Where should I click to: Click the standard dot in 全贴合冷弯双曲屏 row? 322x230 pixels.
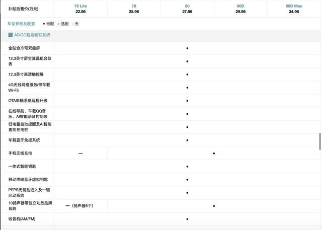point(187,48)
